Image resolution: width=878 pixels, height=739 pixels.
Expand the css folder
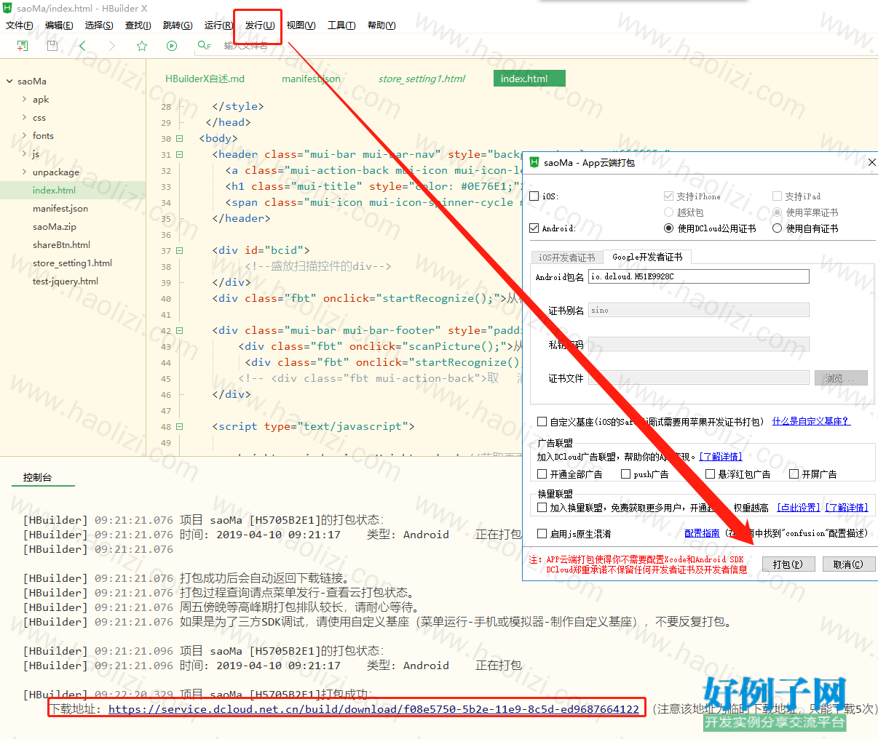[x=24, y=117]
